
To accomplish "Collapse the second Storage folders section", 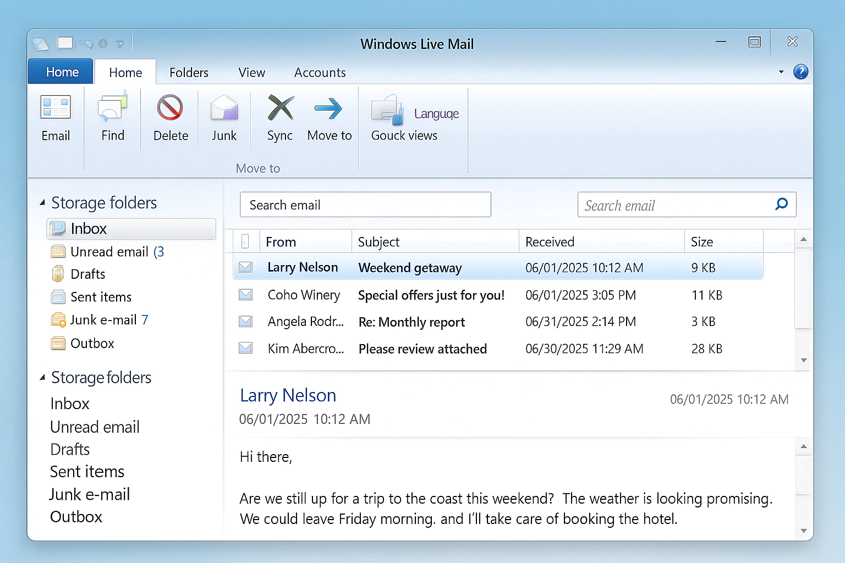I will 42,378.
